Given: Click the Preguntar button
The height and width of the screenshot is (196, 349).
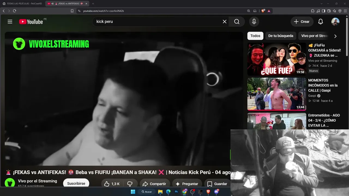Looking at the screenshot, I should click(x=187, y=184).
